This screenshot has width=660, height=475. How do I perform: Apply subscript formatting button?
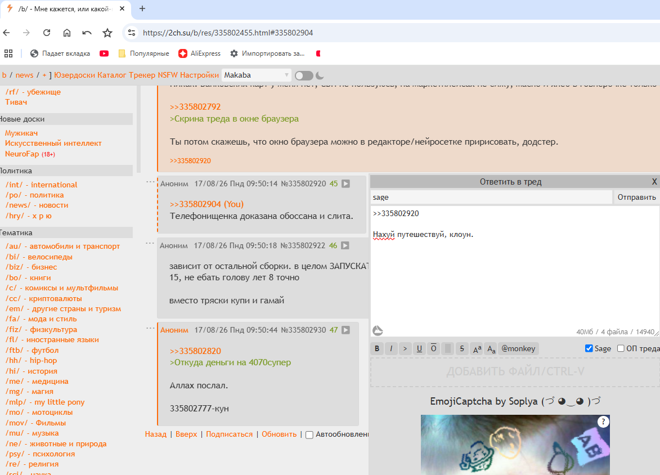[x=491, y=349]
